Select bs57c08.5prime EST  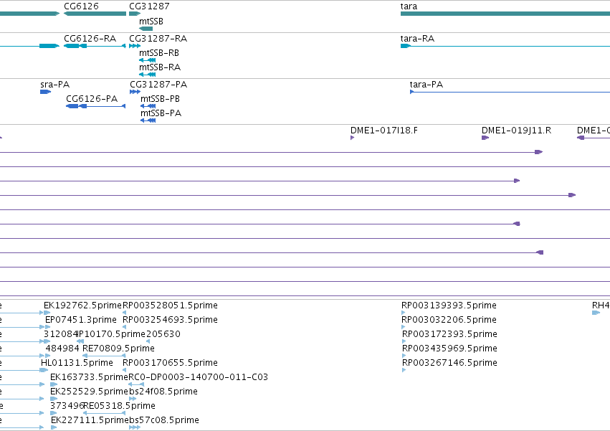point(135,428)
